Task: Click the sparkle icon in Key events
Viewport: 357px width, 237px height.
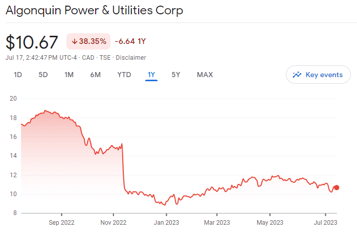Action: 297,75
